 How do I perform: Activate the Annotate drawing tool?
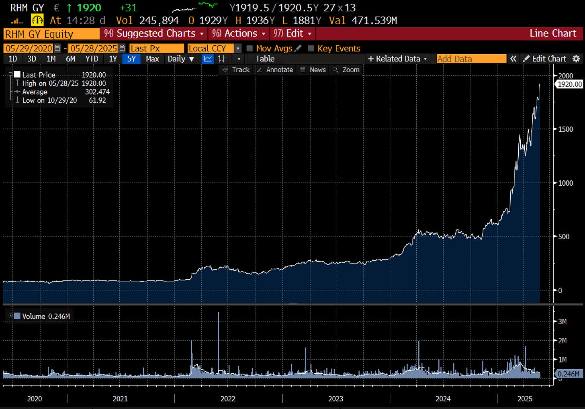(275, 70)
